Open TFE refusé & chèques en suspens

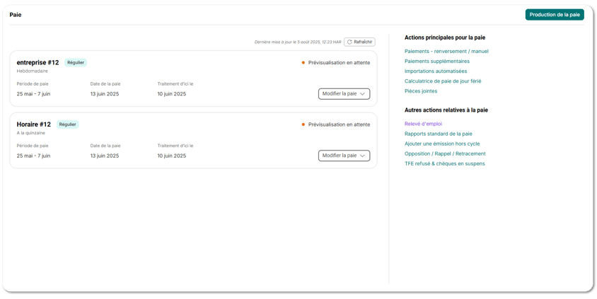click(444, 163)
